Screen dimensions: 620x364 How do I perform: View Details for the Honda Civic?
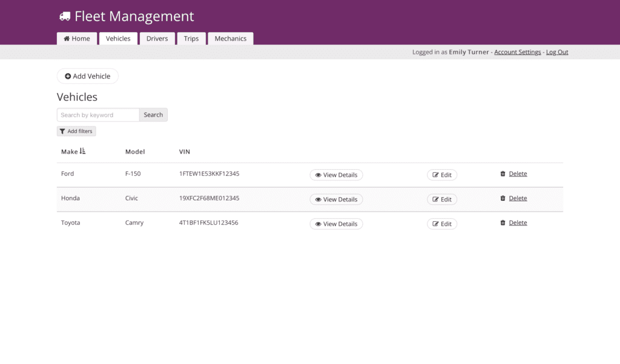click(x=336, y=200)
